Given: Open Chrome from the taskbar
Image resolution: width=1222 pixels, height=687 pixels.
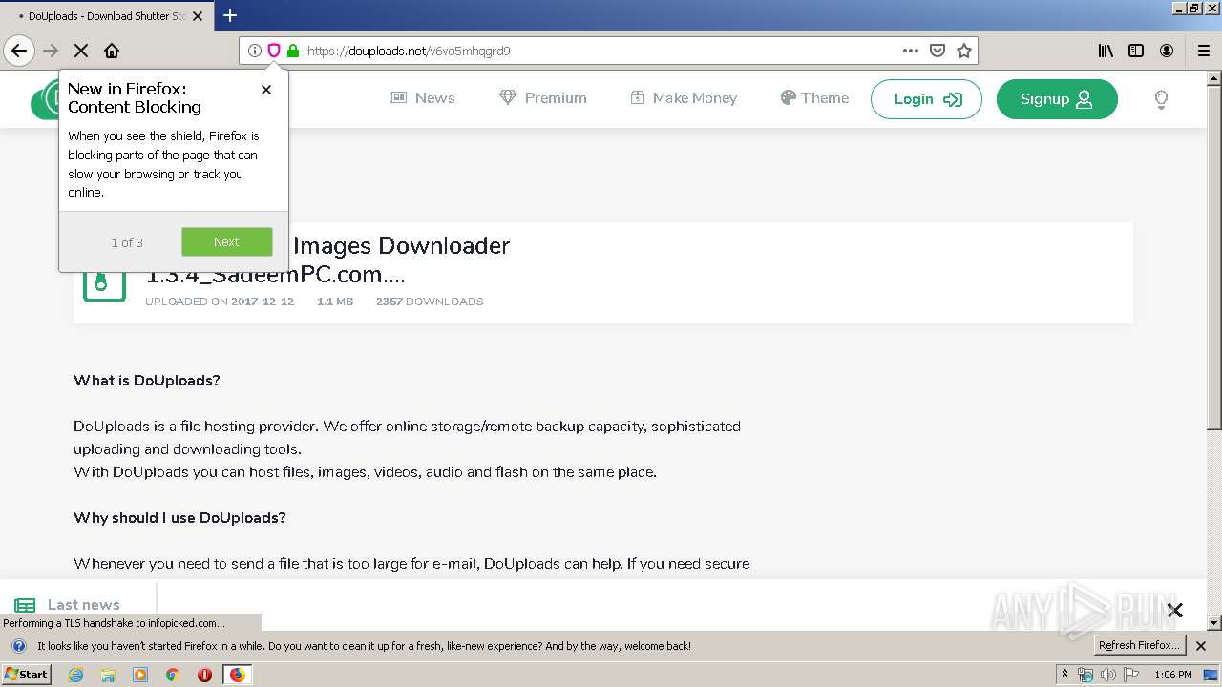Looking at the screenshot, I should point(173,675).
